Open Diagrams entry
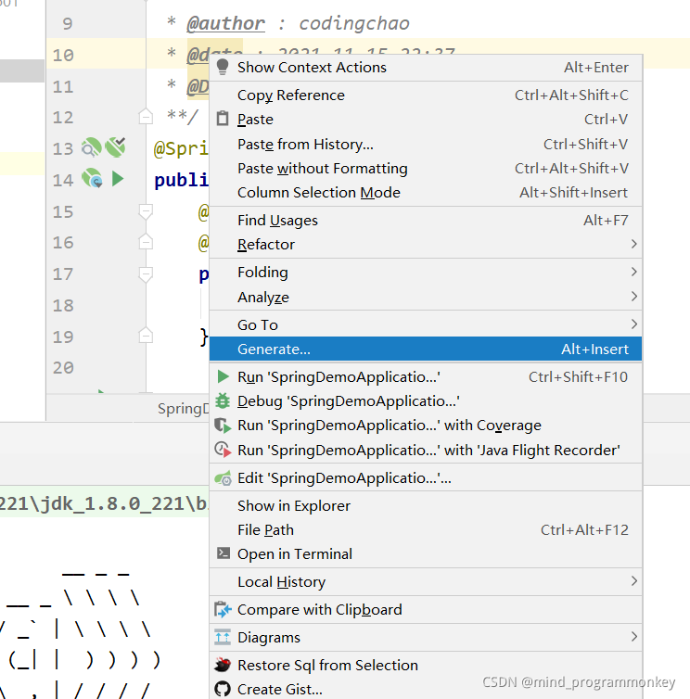690x699 pixels. pos(426,637)
